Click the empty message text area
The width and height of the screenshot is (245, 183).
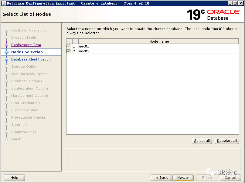pyautogui.click(x=152, y=159)
